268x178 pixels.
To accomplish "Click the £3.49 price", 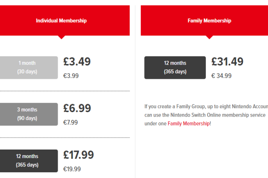I will pos(77,61).
